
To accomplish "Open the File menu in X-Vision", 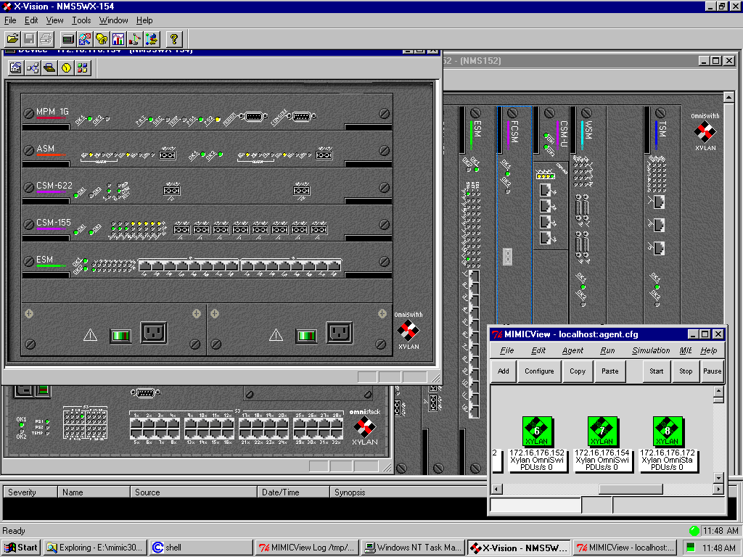I will pyautogui.click(x=10, y=20).
